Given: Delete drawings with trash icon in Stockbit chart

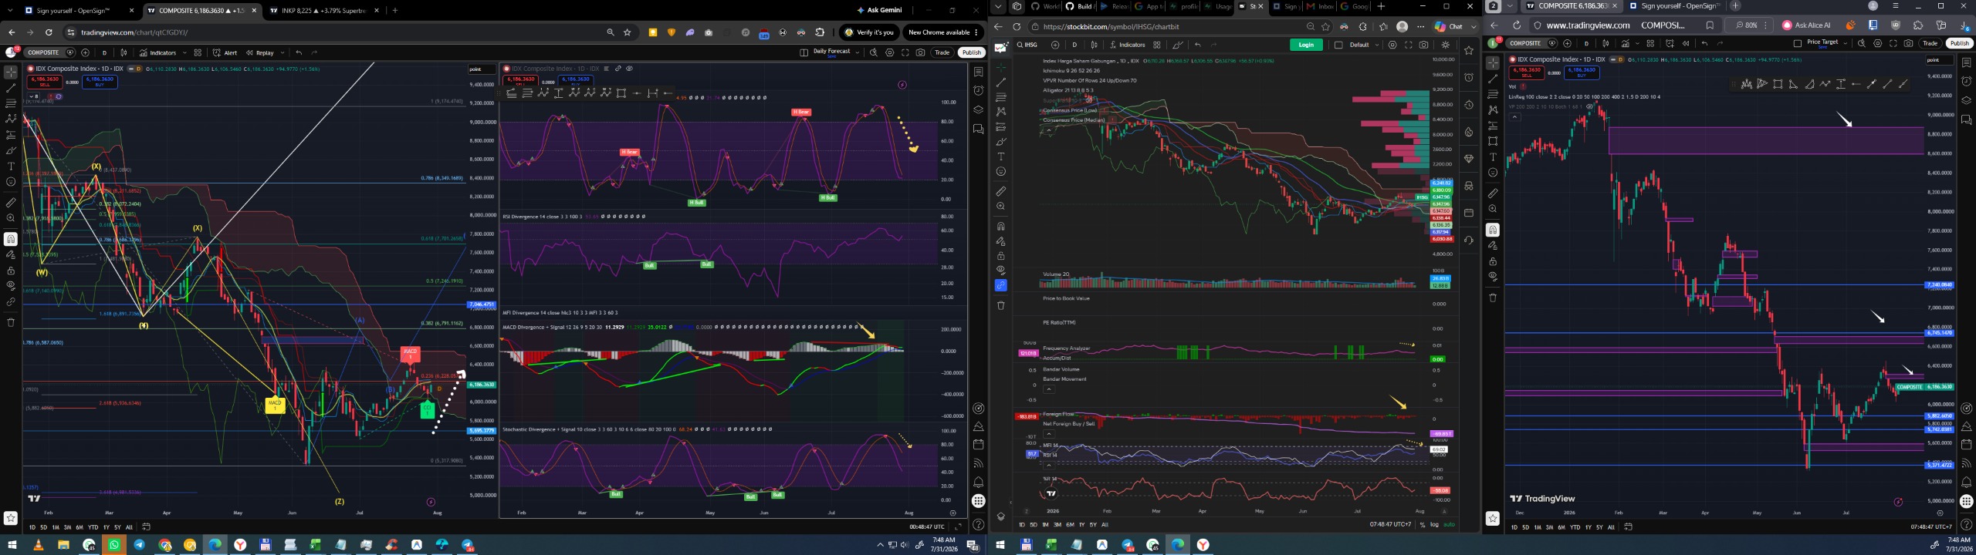Looking at the screenshot, I should (1001, 305).
